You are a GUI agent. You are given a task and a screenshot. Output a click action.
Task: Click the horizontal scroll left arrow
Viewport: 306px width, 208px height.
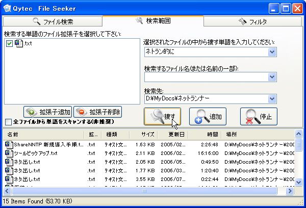tap(7, 191)
